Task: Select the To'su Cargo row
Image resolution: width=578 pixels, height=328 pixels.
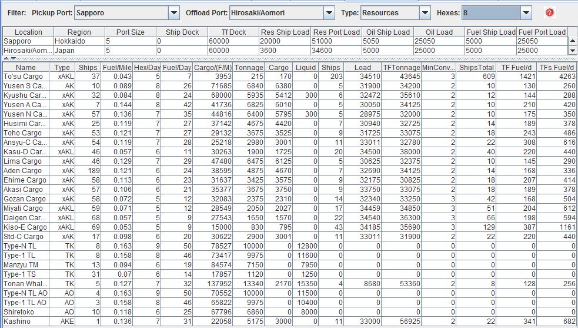Action: click(x=290, y=77)
